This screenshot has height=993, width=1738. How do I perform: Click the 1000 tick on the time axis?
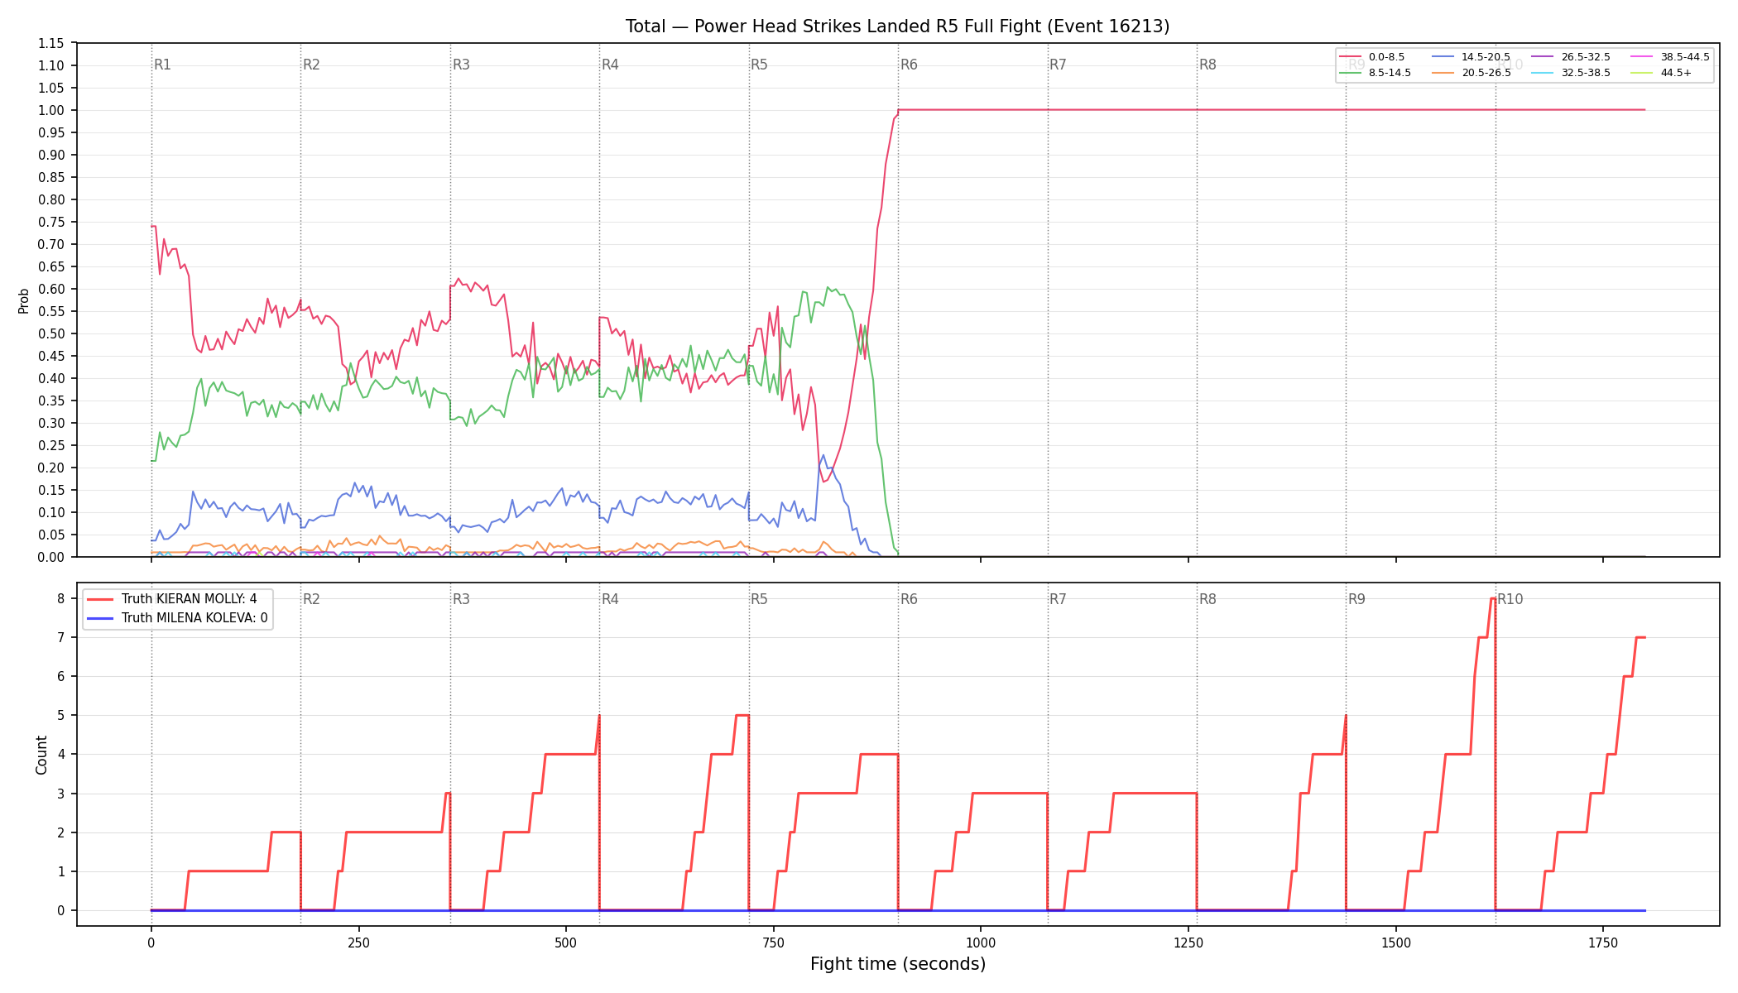pyautogui.click(x=981, y=942)
